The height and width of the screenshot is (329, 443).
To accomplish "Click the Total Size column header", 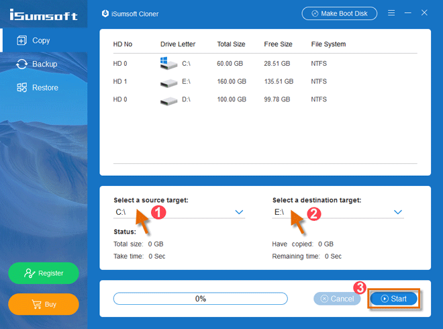I will tap(231, 44).
